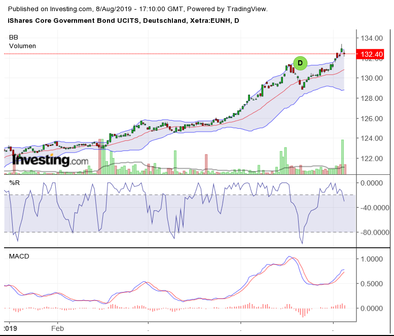This screenshot has width=394, height=336.
Task: Click the MACD indicator label
Action: (19, 256)
